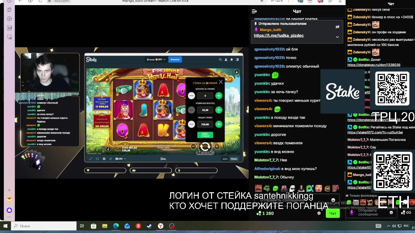
Task: Increase coins per line with plus
Action: point(219,96)
